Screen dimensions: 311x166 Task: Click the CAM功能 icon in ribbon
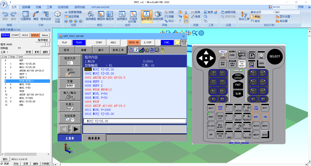(x=57, y=16)
